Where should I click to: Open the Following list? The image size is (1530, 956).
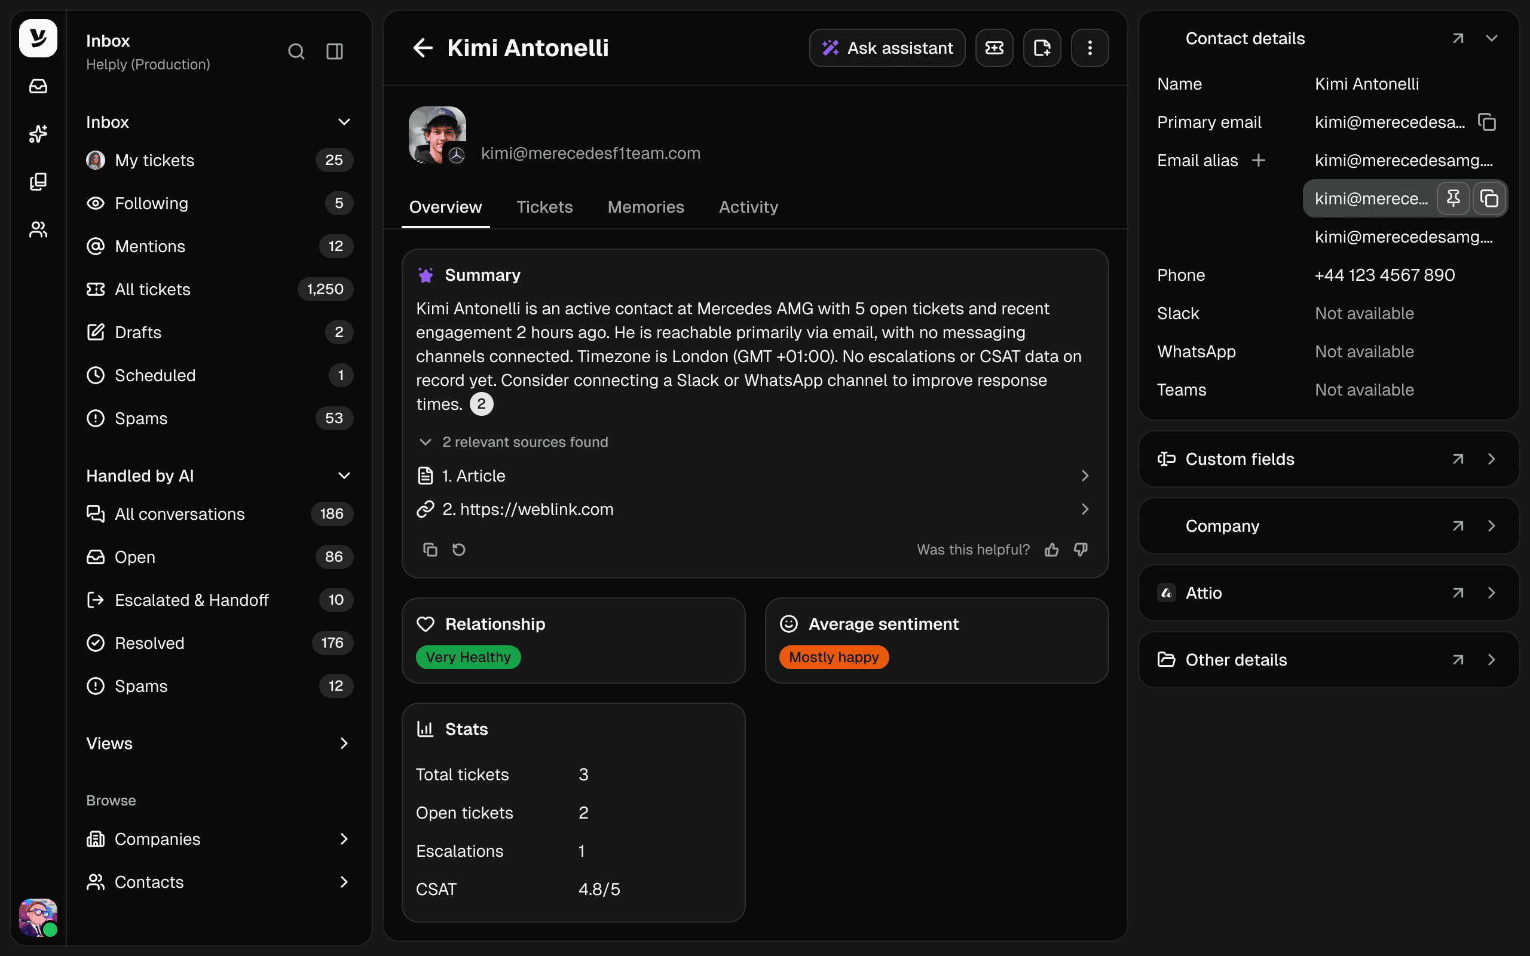(x=219, y=203)
